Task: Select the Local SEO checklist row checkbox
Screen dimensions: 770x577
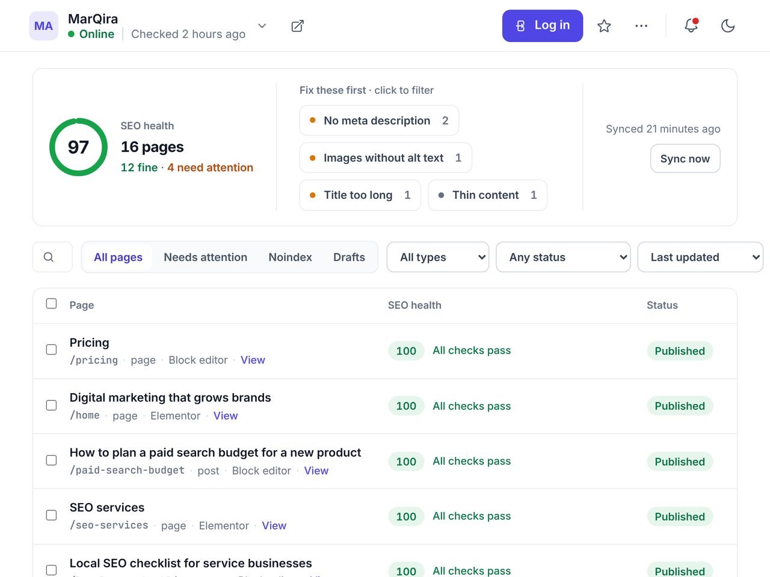Action: 52,570
